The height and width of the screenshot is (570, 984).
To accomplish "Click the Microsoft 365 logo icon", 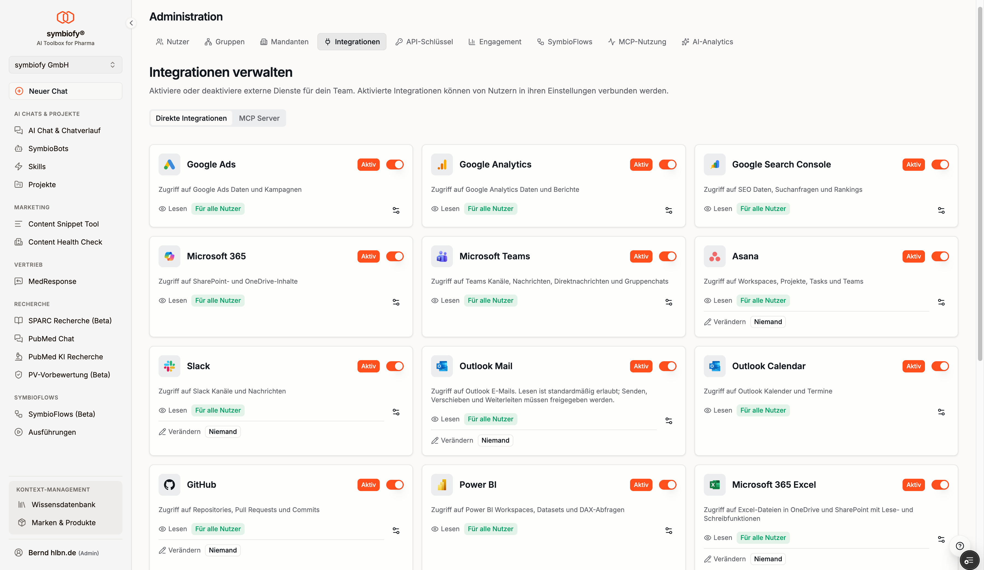I will (x=169, y=256).
